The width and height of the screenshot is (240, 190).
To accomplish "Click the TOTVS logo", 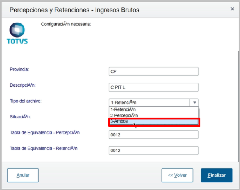I will [x=17, y=33].
